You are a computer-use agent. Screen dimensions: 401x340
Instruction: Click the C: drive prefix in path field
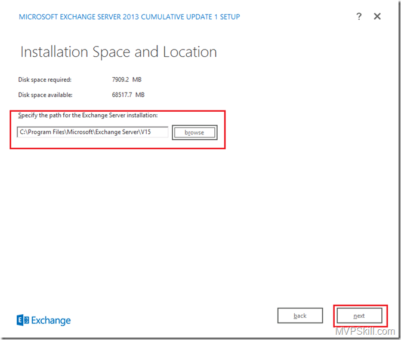[x=23, y=132]
